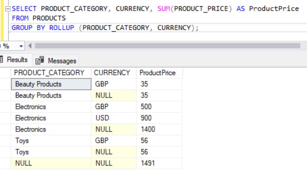Open the Messages tab

coord(61,61)
